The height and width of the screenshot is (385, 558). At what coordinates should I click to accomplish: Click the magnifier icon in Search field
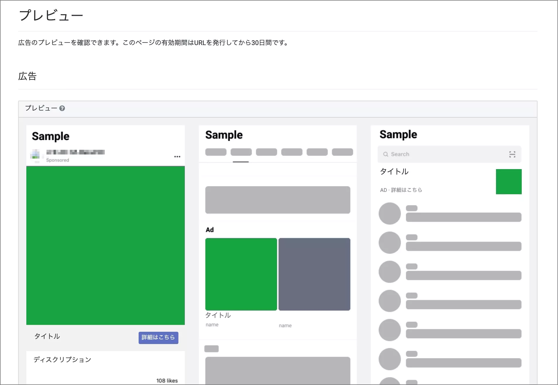coord(385,154)
